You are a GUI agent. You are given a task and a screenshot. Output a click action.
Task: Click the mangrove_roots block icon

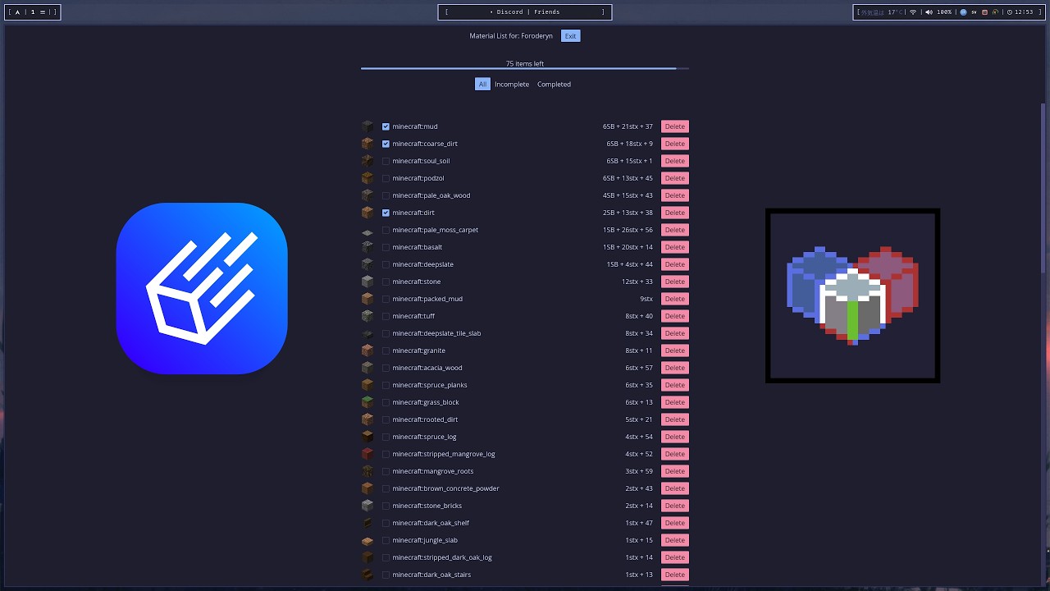pyautogui.click(x=367, y=471)
